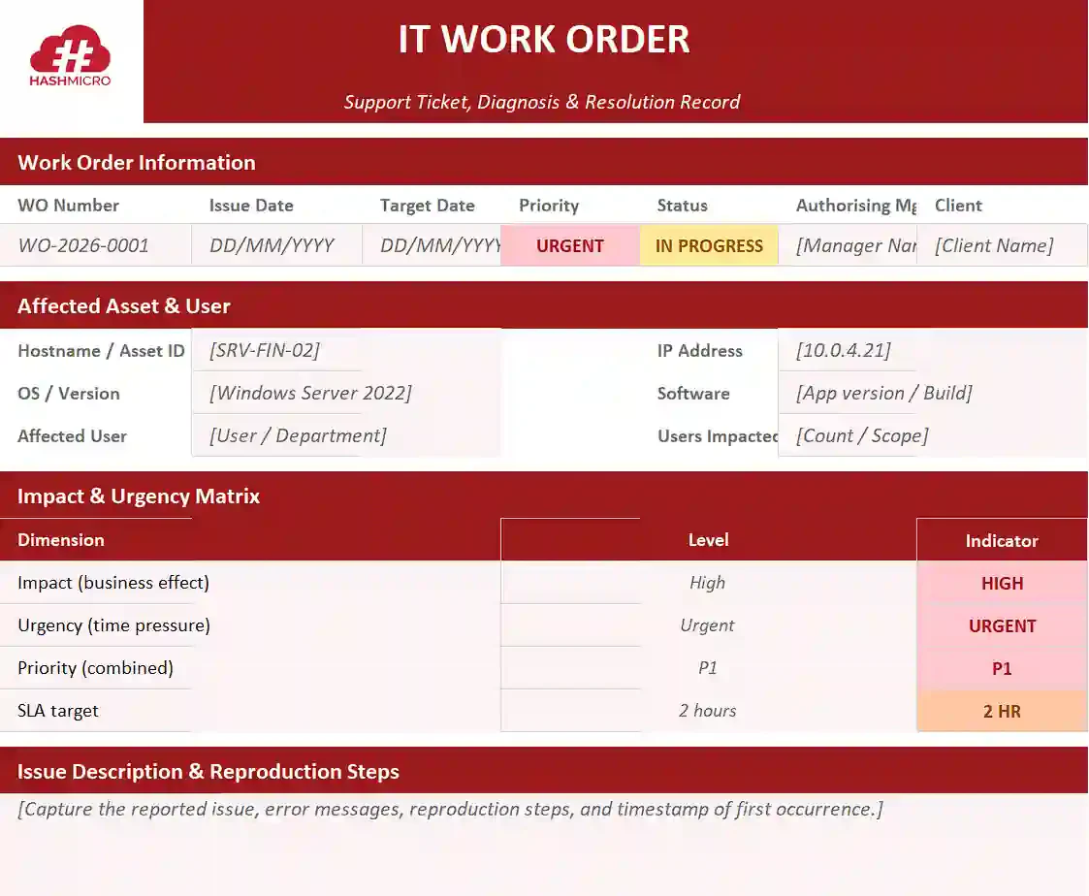Select the Priority (combined) row label
Image resolution: width=1089 pixels, height=896 pixels.
(x=95, y=668)
